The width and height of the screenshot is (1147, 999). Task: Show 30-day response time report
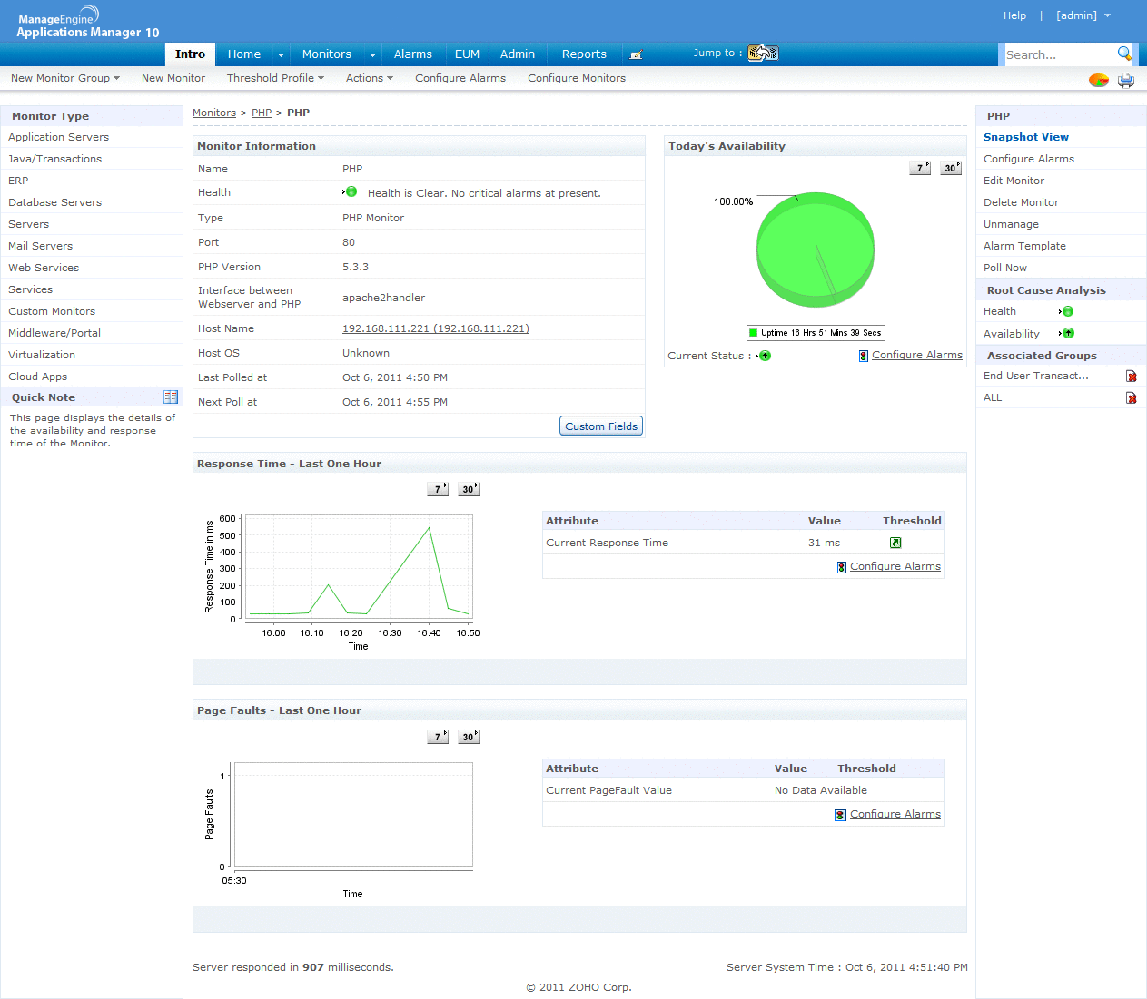[x=468, y=489]
